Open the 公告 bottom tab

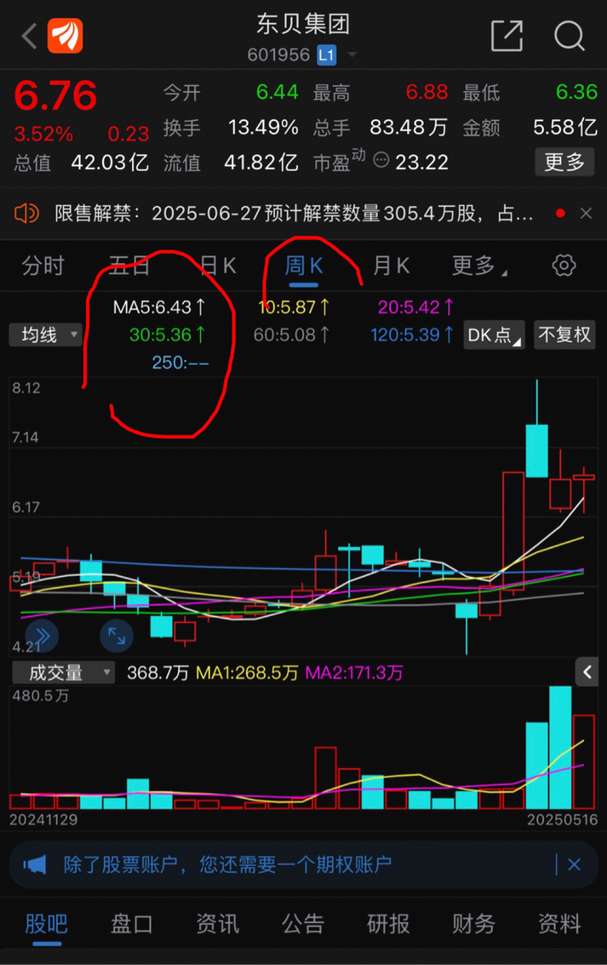(x=303, y=924)
